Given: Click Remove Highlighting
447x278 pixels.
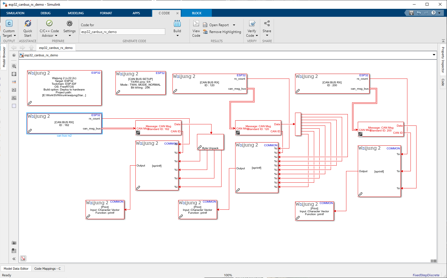Looking at the screenshot, I should pos(222,32).
